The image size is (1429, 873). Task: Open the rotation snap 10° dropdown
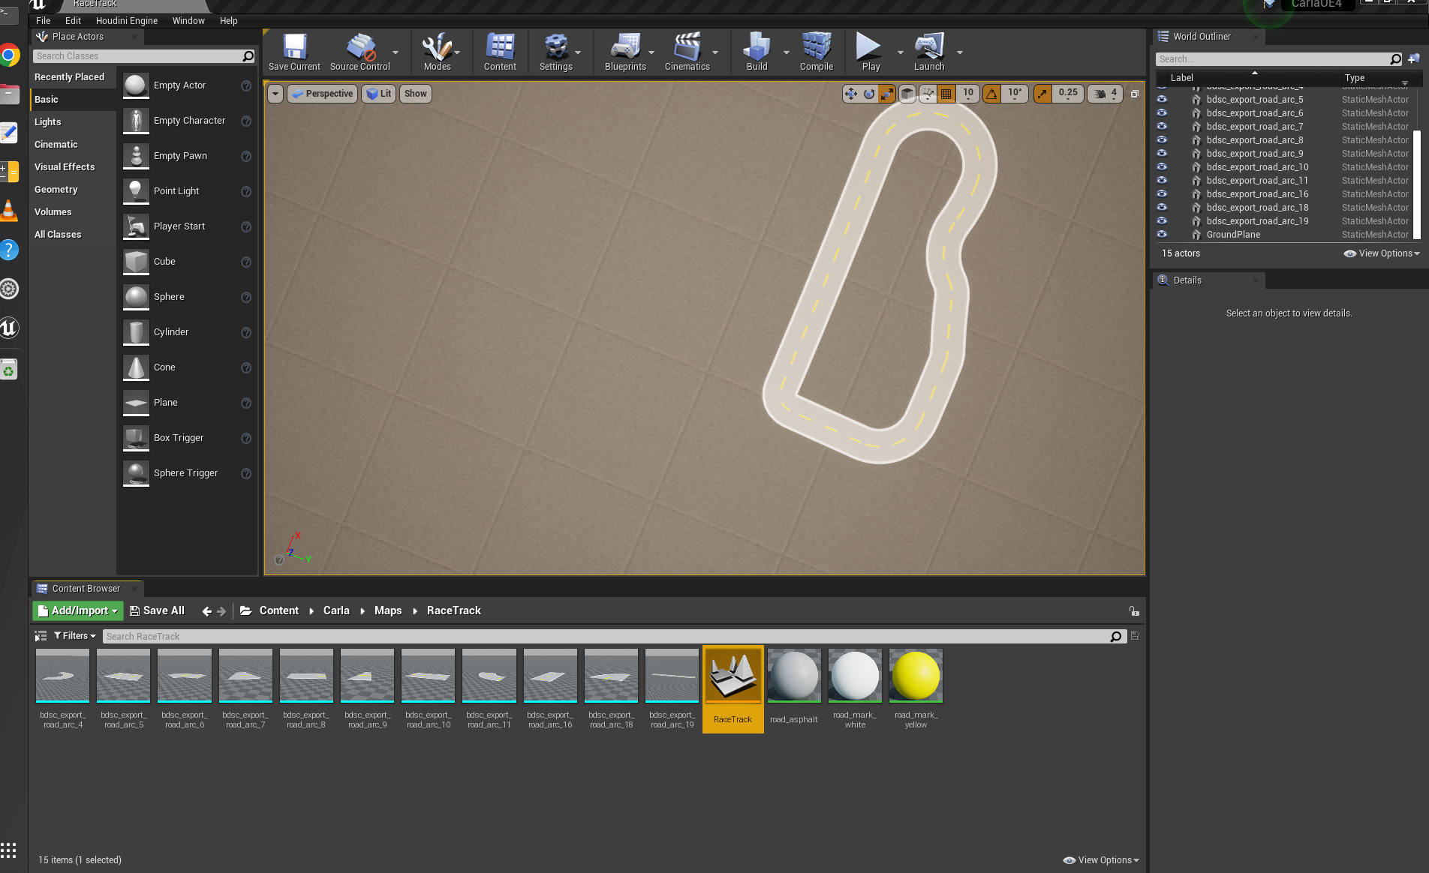coord(1015,94)
